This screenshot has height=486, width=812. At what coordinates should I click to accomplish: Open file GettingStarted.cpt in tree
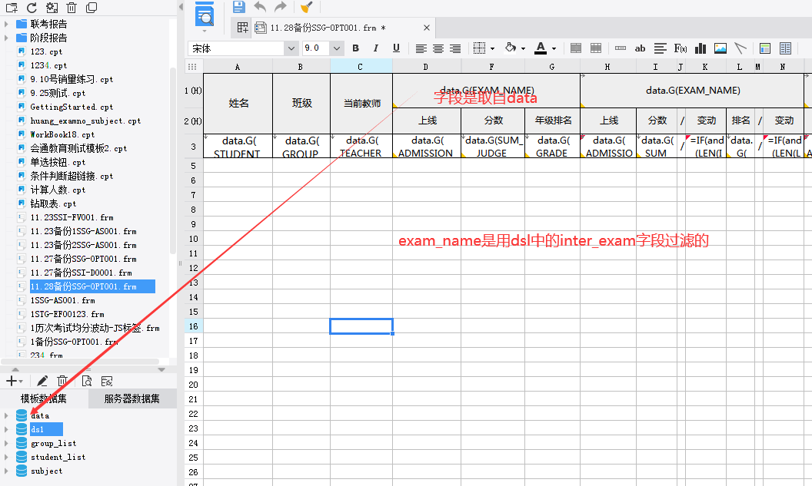click(72, 107)
